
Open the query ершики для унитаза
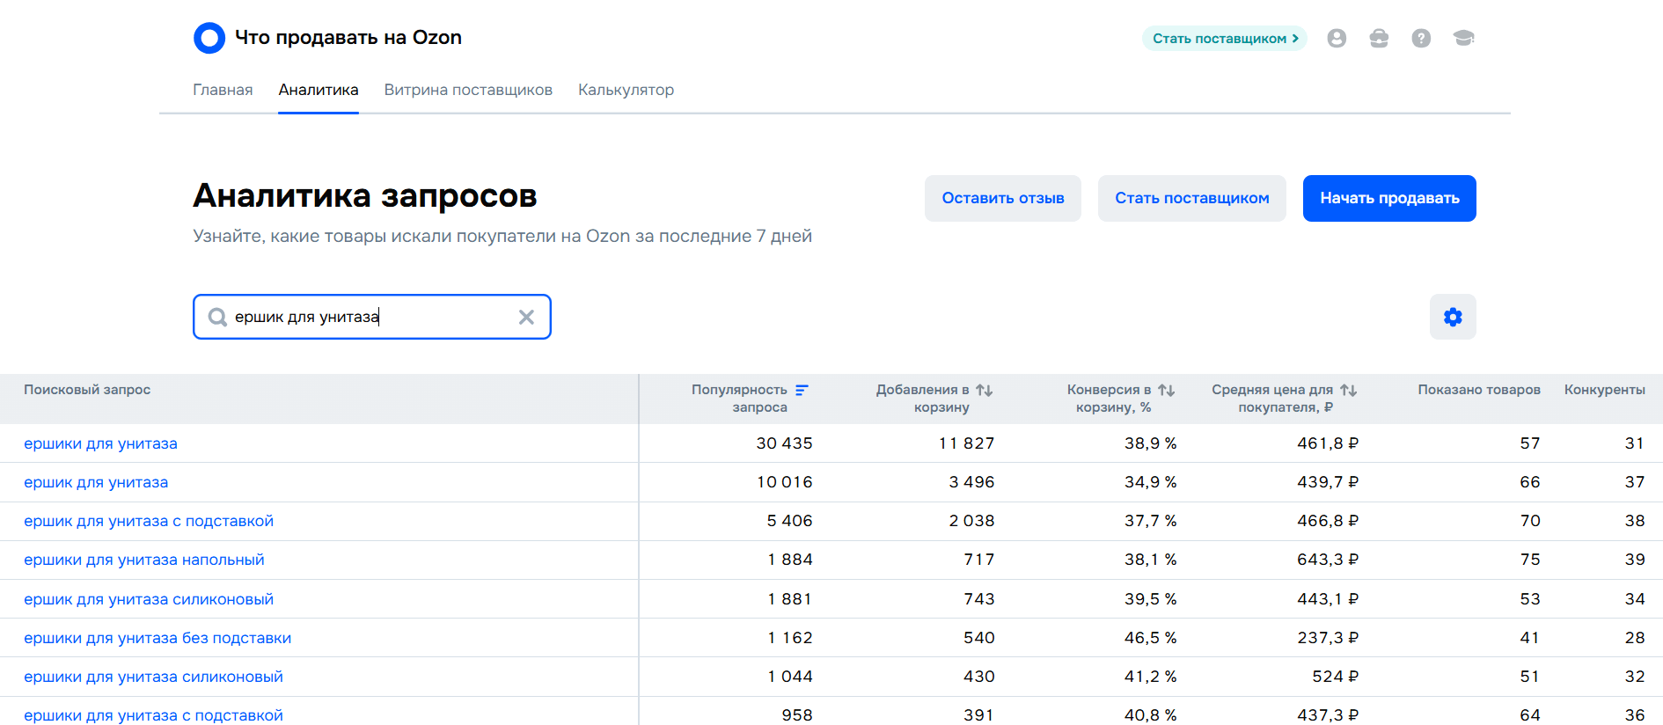[x=100, y=443]
